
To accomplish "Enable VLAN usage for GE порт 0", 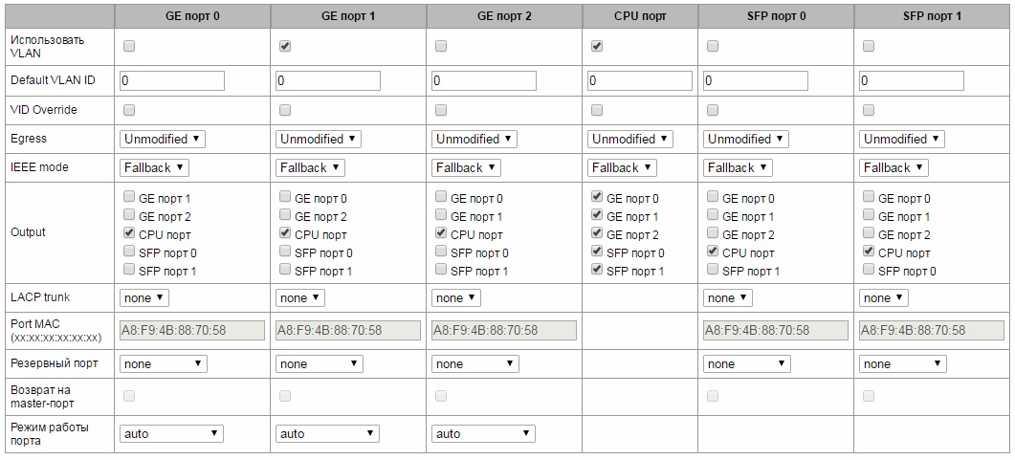I will coord(129,46).
